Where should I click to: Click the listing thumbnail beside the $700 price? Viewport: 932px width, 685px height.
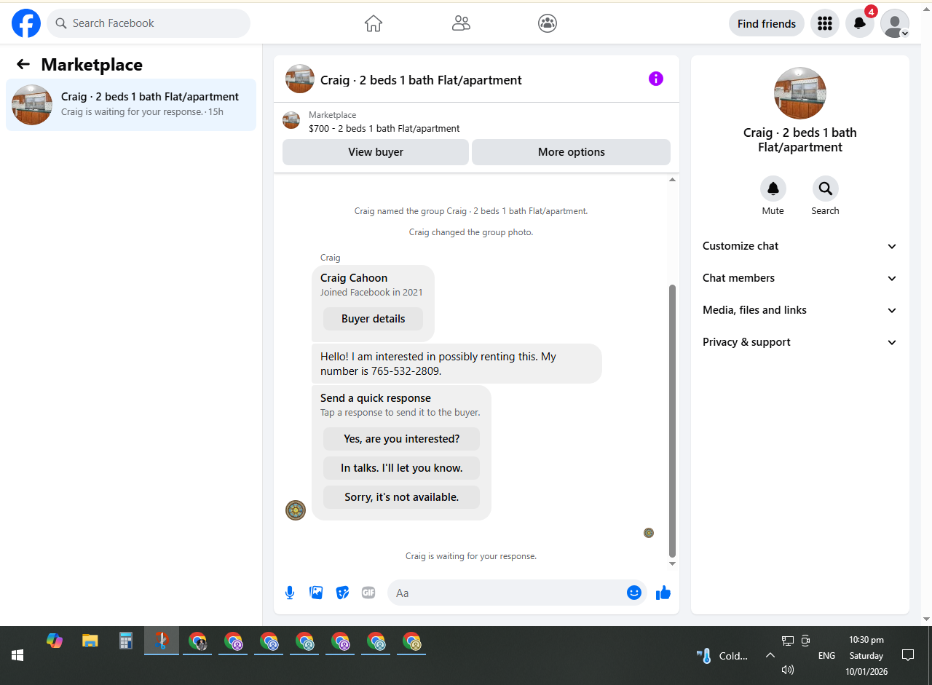coord(291,121)
